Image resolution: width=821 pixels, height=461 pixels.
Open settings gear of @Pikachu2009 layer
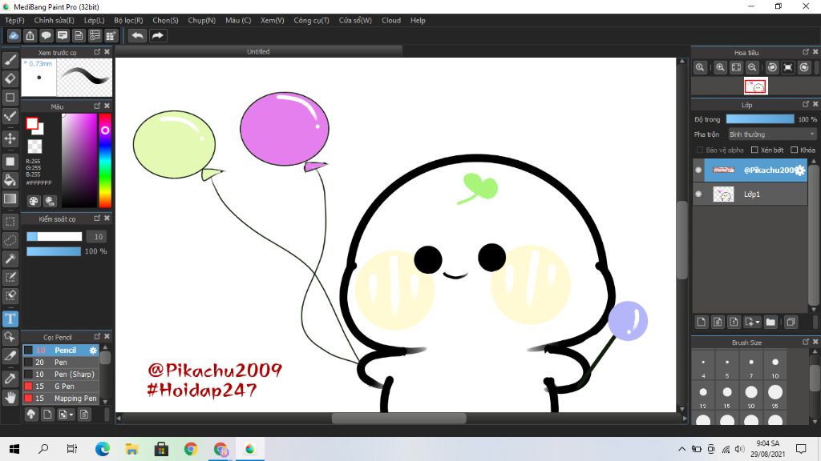click(799, 170)
